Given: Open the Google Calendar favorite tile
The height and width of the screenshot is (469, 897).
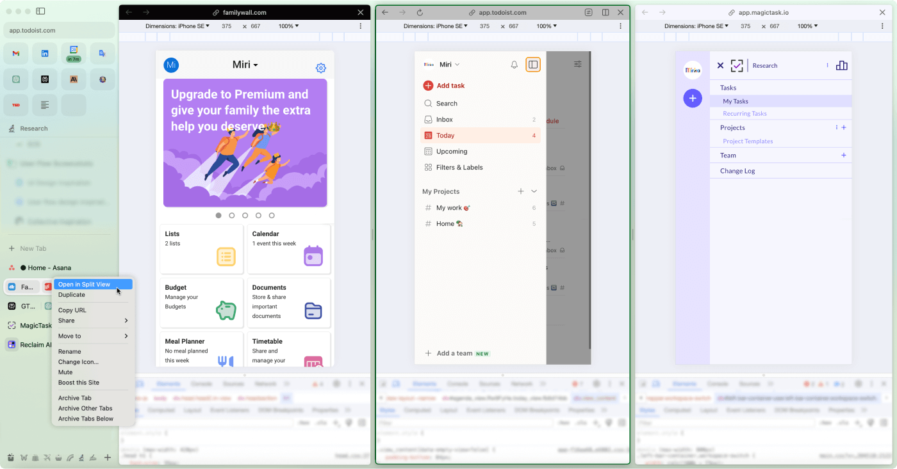Looking at the screenshot, I should (74, 54).
